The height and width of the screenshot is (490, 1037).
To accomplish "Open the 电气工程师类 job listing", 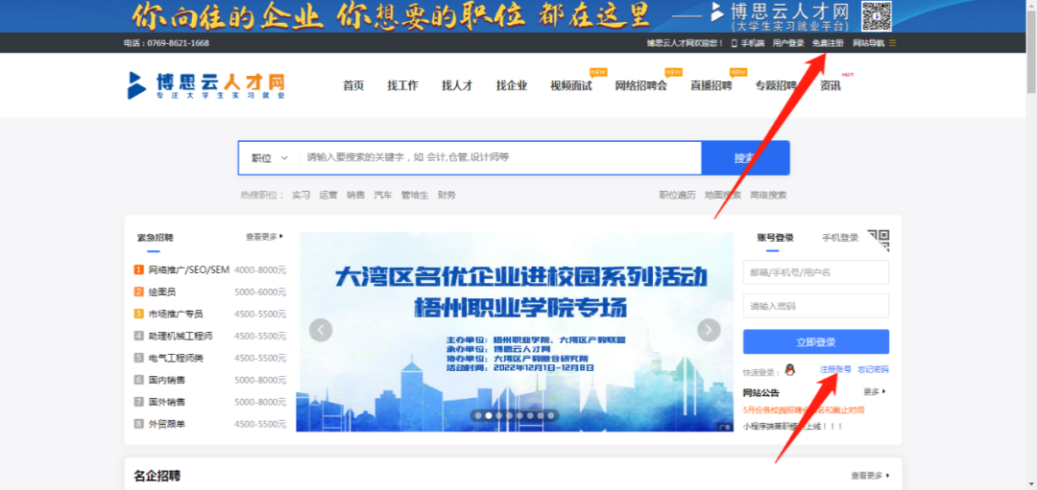I will (176, 358).
